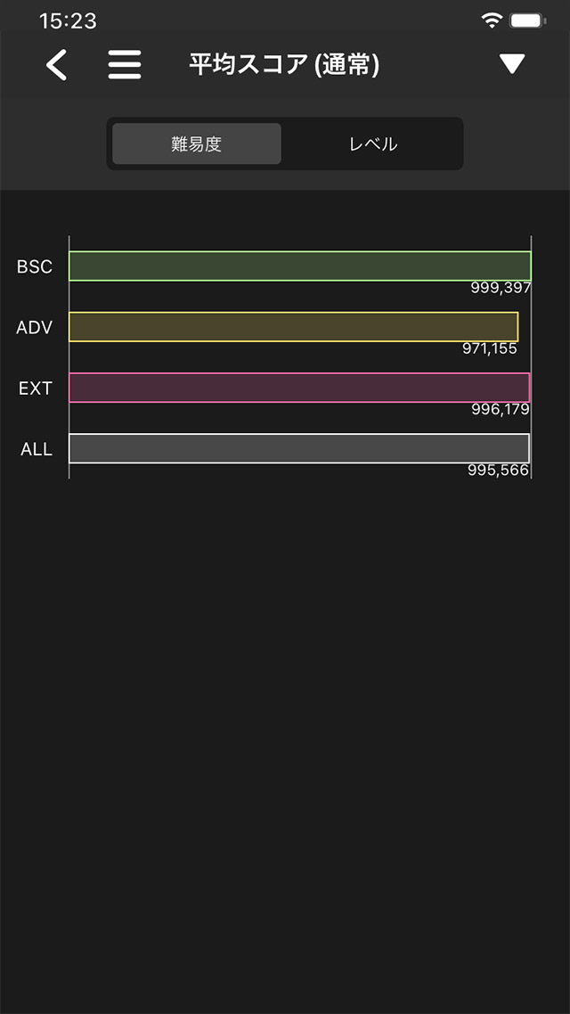Open the hamburger menu
Image resolution: width=570 pixels, height=1014 pixels.
coord(125,65)
